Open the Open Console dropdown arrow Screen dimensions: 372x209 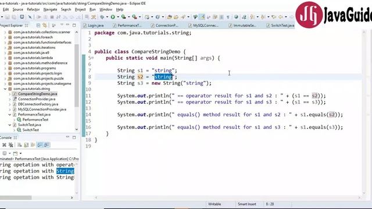click(21, 153)
